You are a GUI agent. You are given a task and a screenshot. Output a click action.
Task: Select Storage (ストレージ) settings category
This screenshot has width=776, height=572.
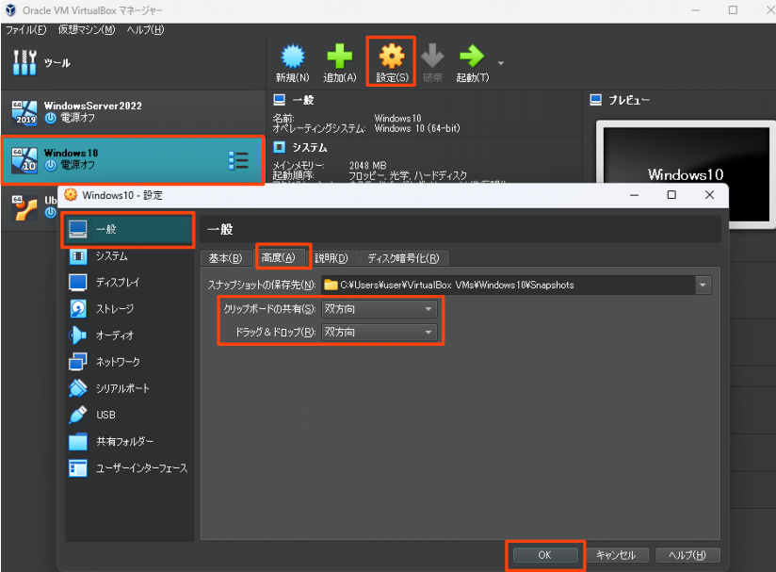pyautogui.click(x=128, y=309)
